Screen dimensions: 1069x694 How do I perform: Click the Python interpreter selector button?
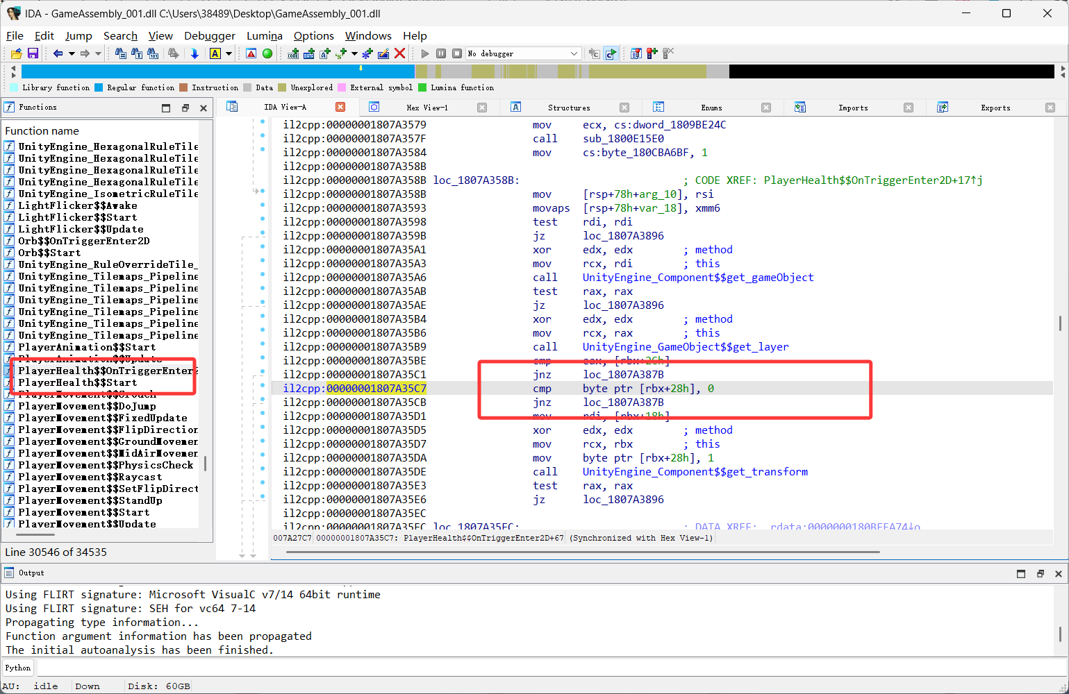tap(18, 668)
